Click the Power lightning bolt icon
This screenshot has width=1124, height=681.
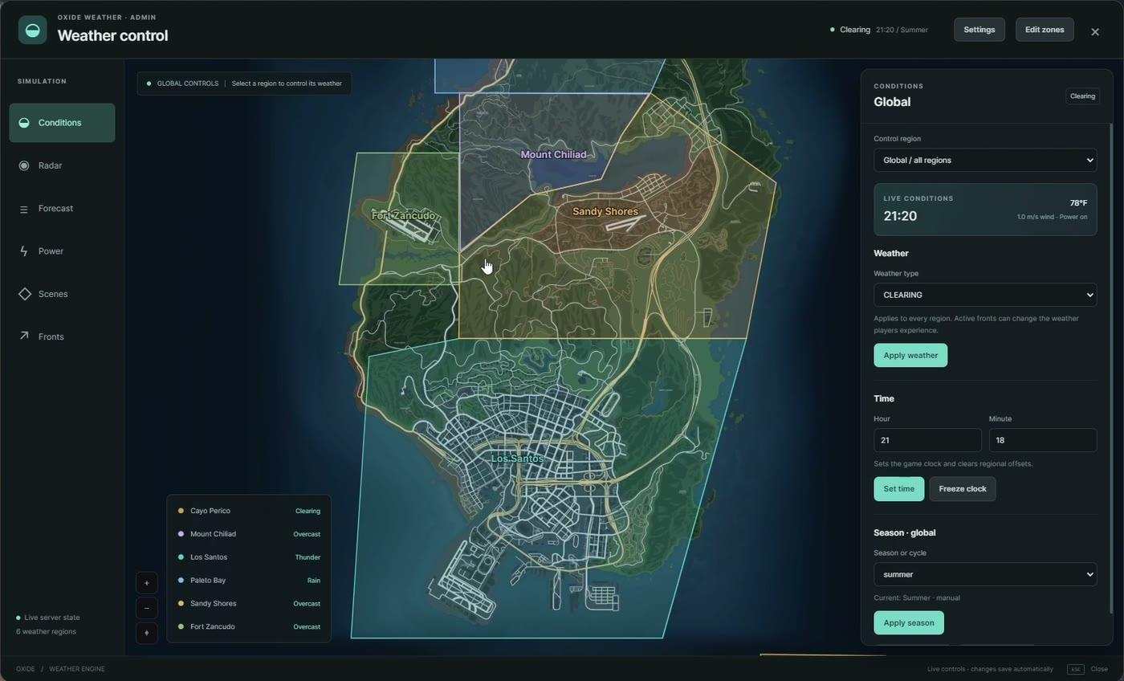(x=24, y=251)
